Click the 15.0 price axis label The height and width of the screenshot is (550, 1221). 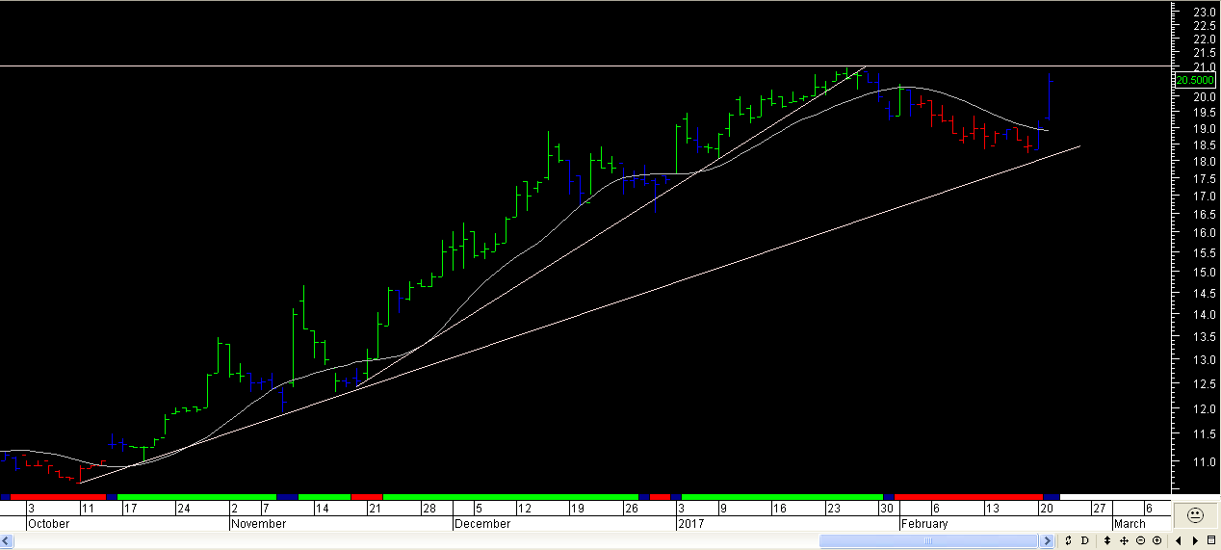pos(1203,272)
